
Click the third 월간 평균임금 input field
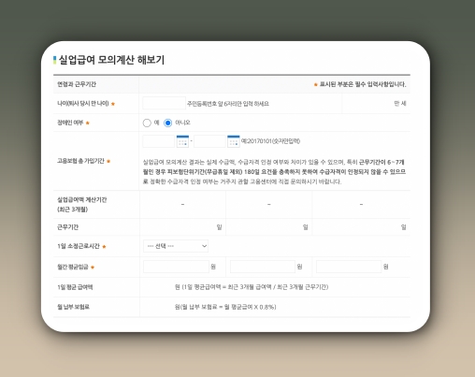[x=349, y=267]
